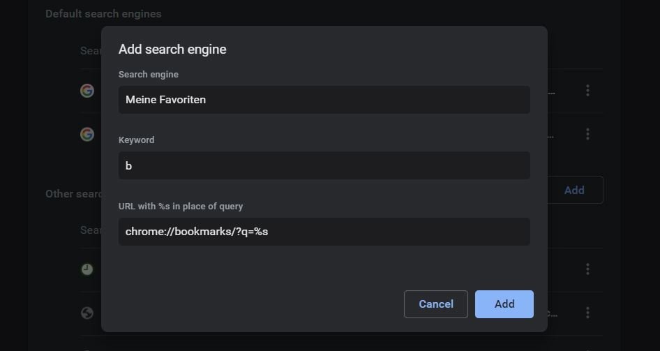This screenshot has width=660, height=351.
Task: Click the green clock icon in other engines
Action: 87,269
